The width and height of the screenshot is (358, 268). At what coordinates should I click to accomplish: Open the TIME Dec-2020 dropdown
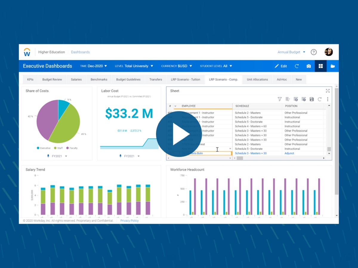[x=93, y=66]
